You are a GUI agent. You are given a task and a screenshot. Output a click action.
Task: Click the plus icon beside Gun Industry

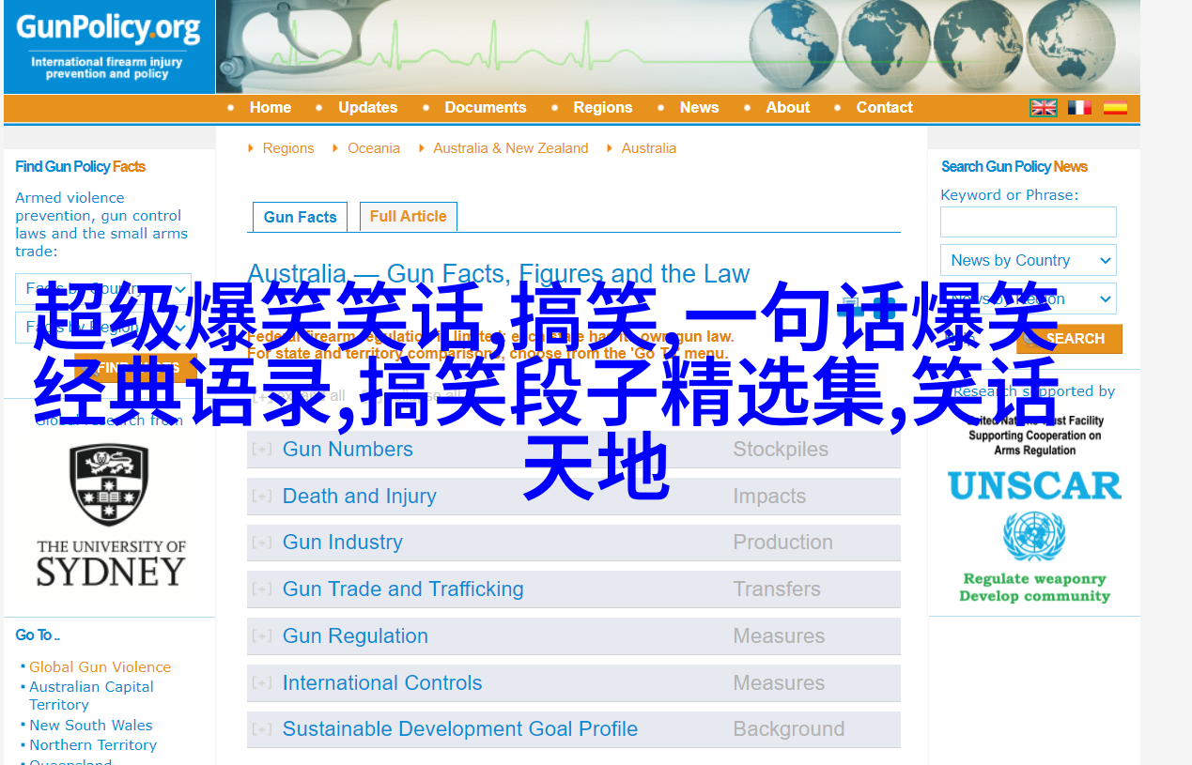[x=262, y=543]
